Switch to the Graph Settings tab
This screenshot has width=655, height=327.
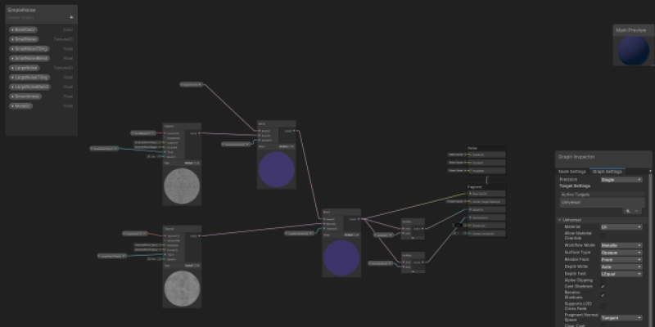(x=608, y=172)
